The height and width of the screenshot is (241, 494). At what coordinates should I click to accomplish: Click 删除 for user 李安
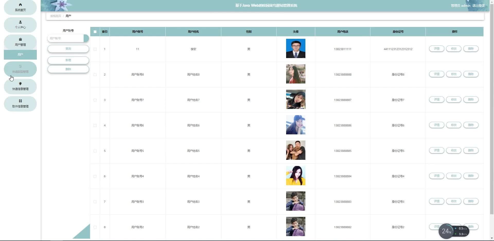click(x=471, y=49)
